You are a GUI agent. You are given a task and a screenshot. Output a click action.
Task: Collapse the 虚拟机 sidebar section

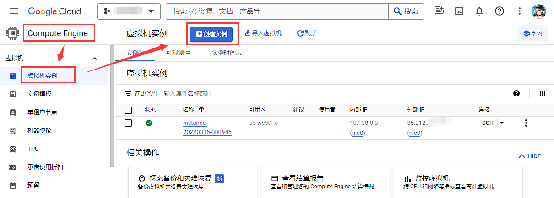tap(95, 59)
